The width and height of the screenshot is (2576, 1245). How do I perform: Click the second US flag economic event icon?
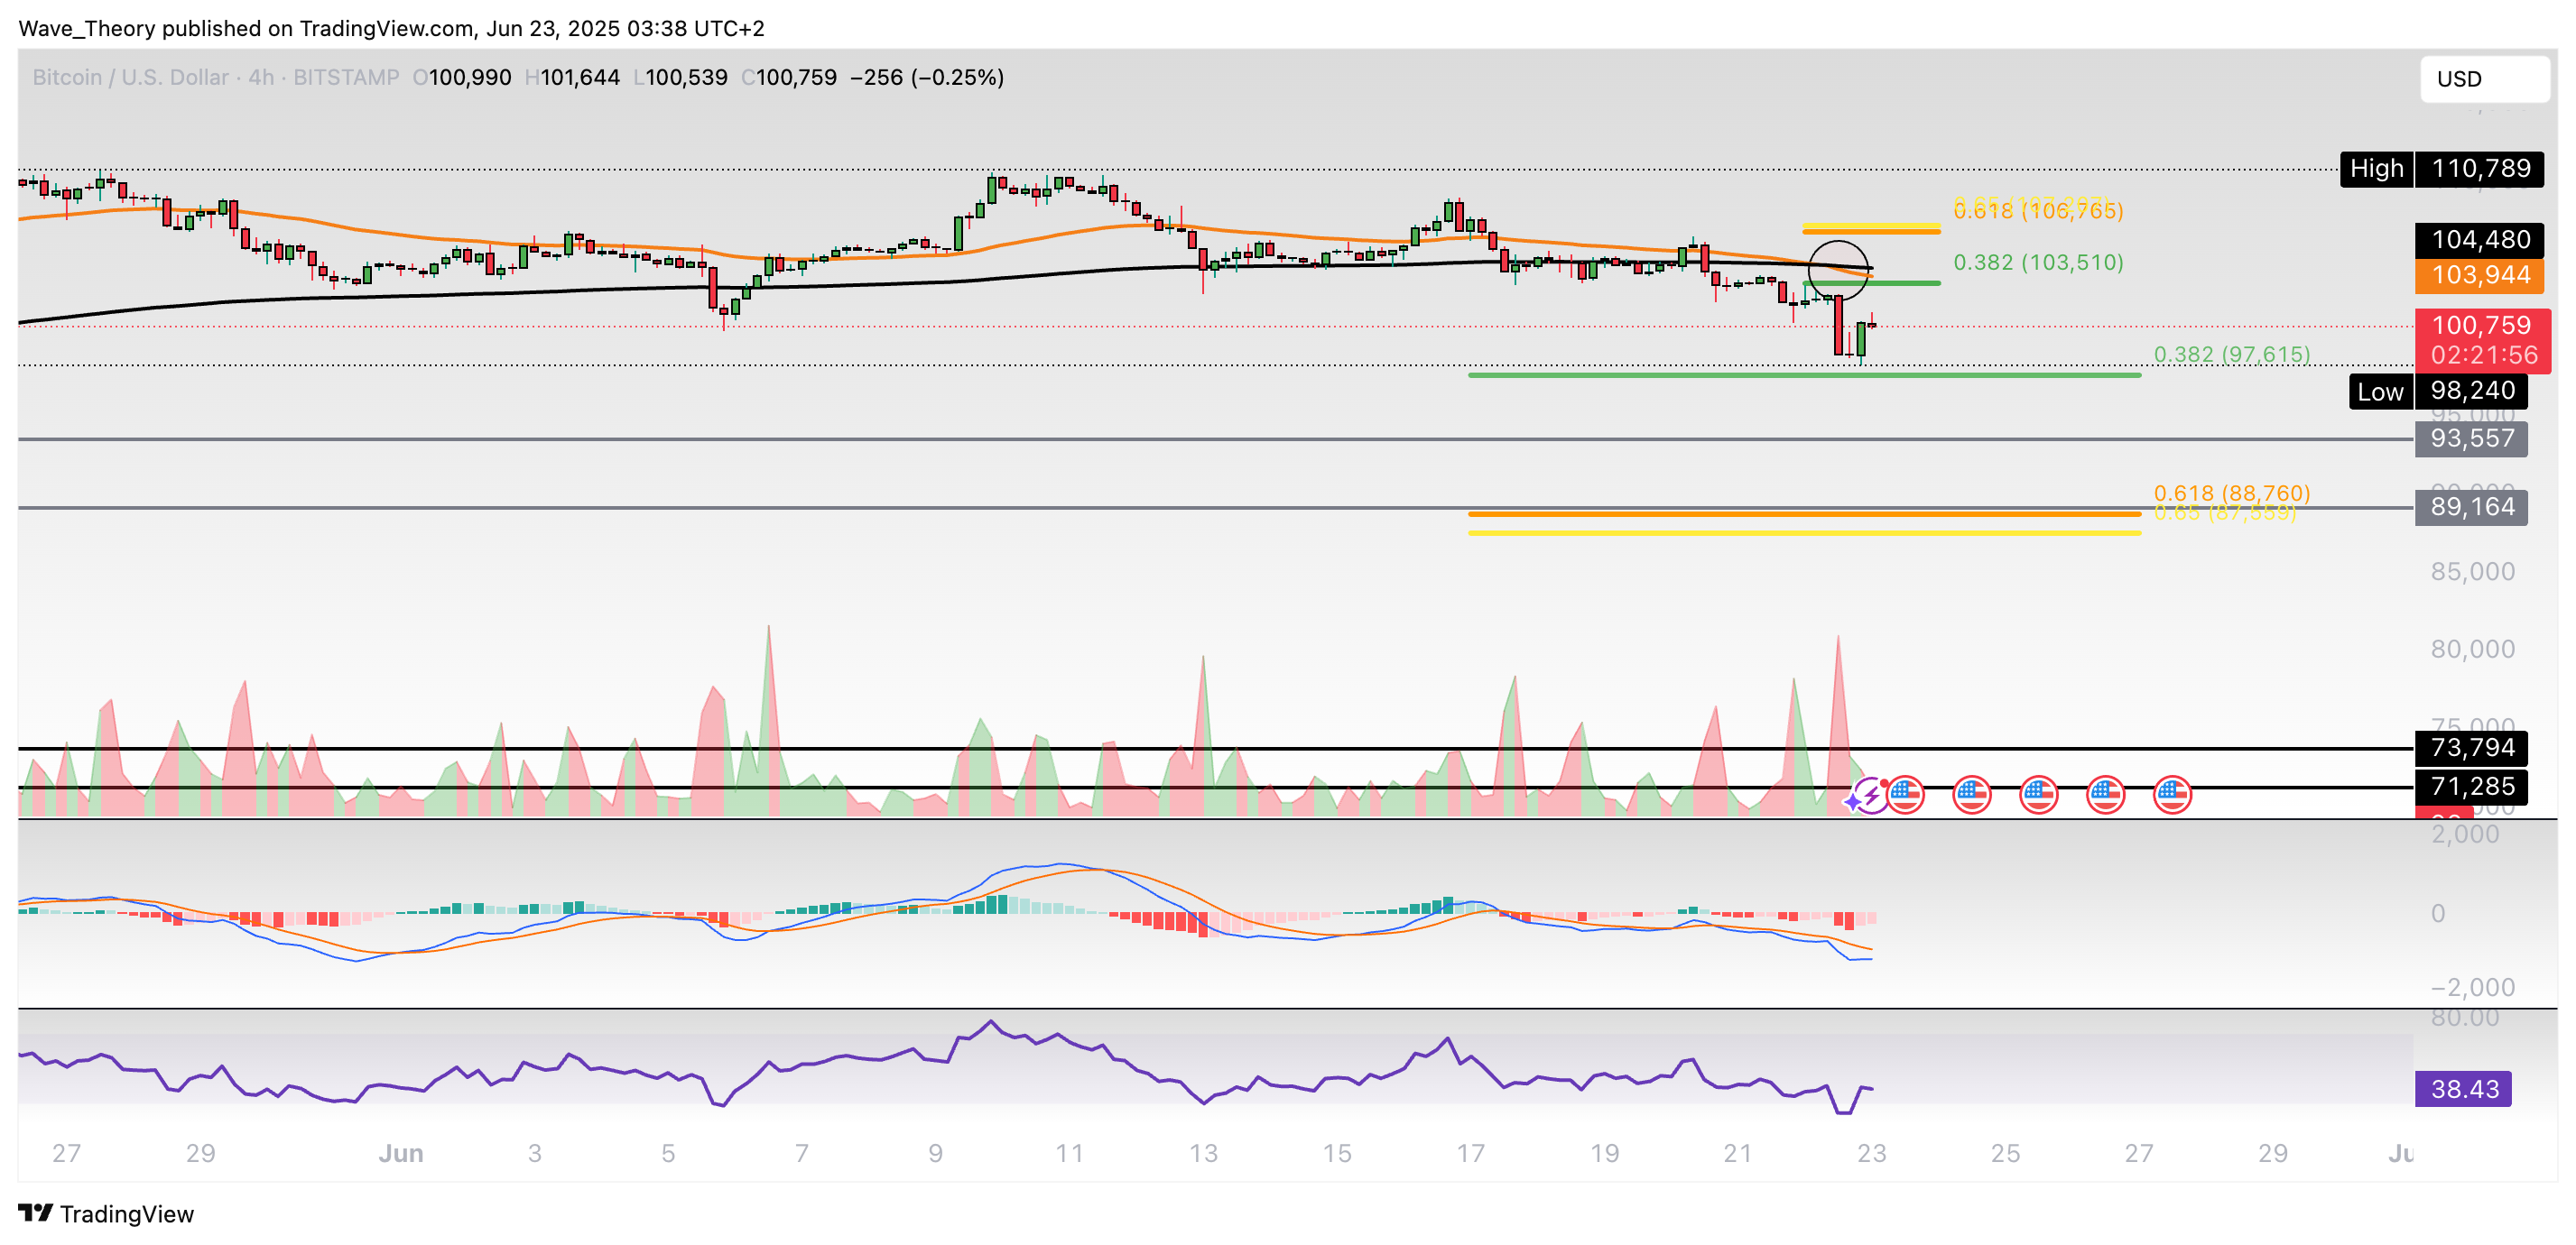1972,796
